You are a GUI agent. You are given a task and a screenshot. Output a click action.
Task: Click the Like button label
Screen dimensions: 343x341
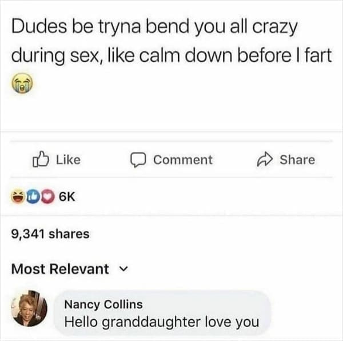pyautogui.click(x=68, y=159)
